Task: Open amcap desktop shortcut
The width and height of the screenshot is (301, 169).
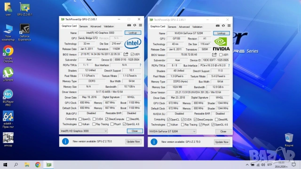Action: click(8, 140)
